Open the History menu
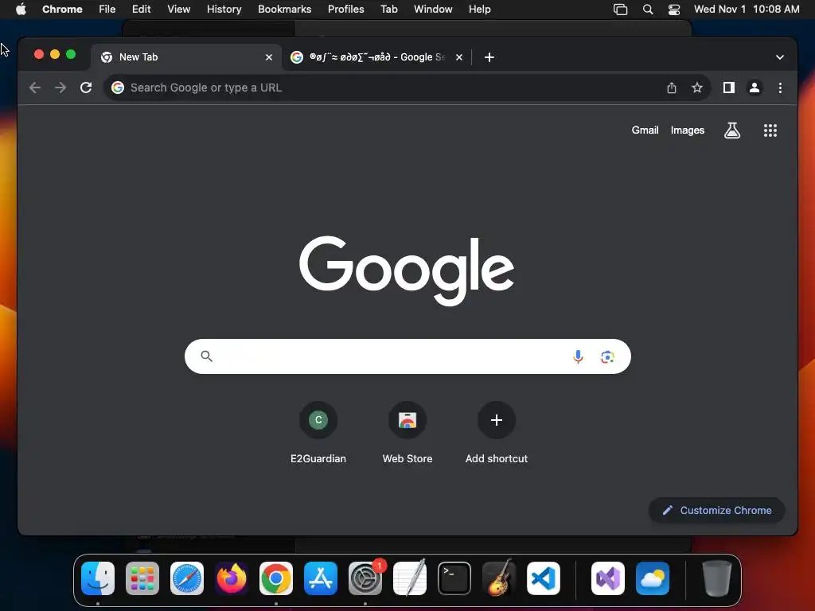This screenshot has height=611, width=815. [x=224, y=9]
